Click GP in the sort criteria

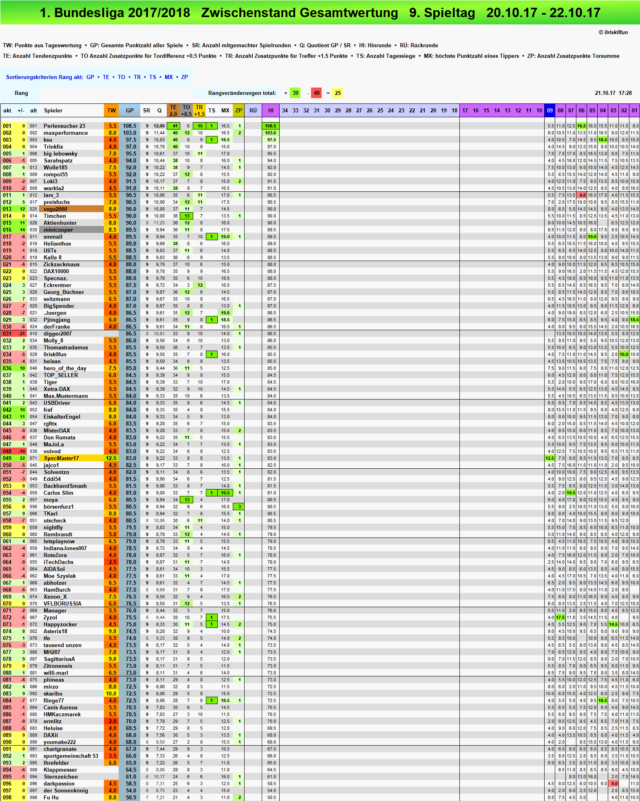90,77
